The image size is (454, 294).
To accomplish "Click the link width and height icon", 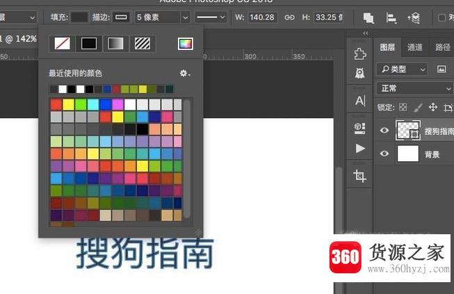I will tap(289, 17).
